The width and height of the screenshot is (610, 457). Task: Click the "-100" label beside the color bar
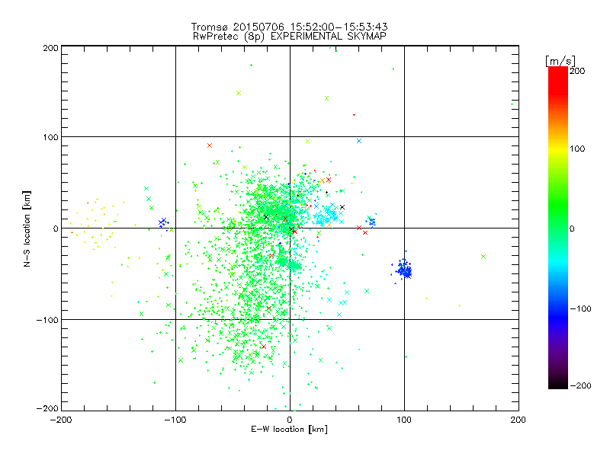[580, 309]
